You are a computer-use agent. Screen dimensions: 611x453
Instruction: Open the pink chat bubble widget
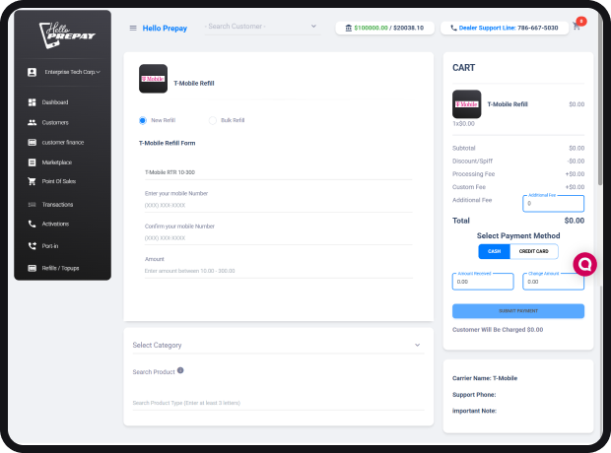[584, 265]
